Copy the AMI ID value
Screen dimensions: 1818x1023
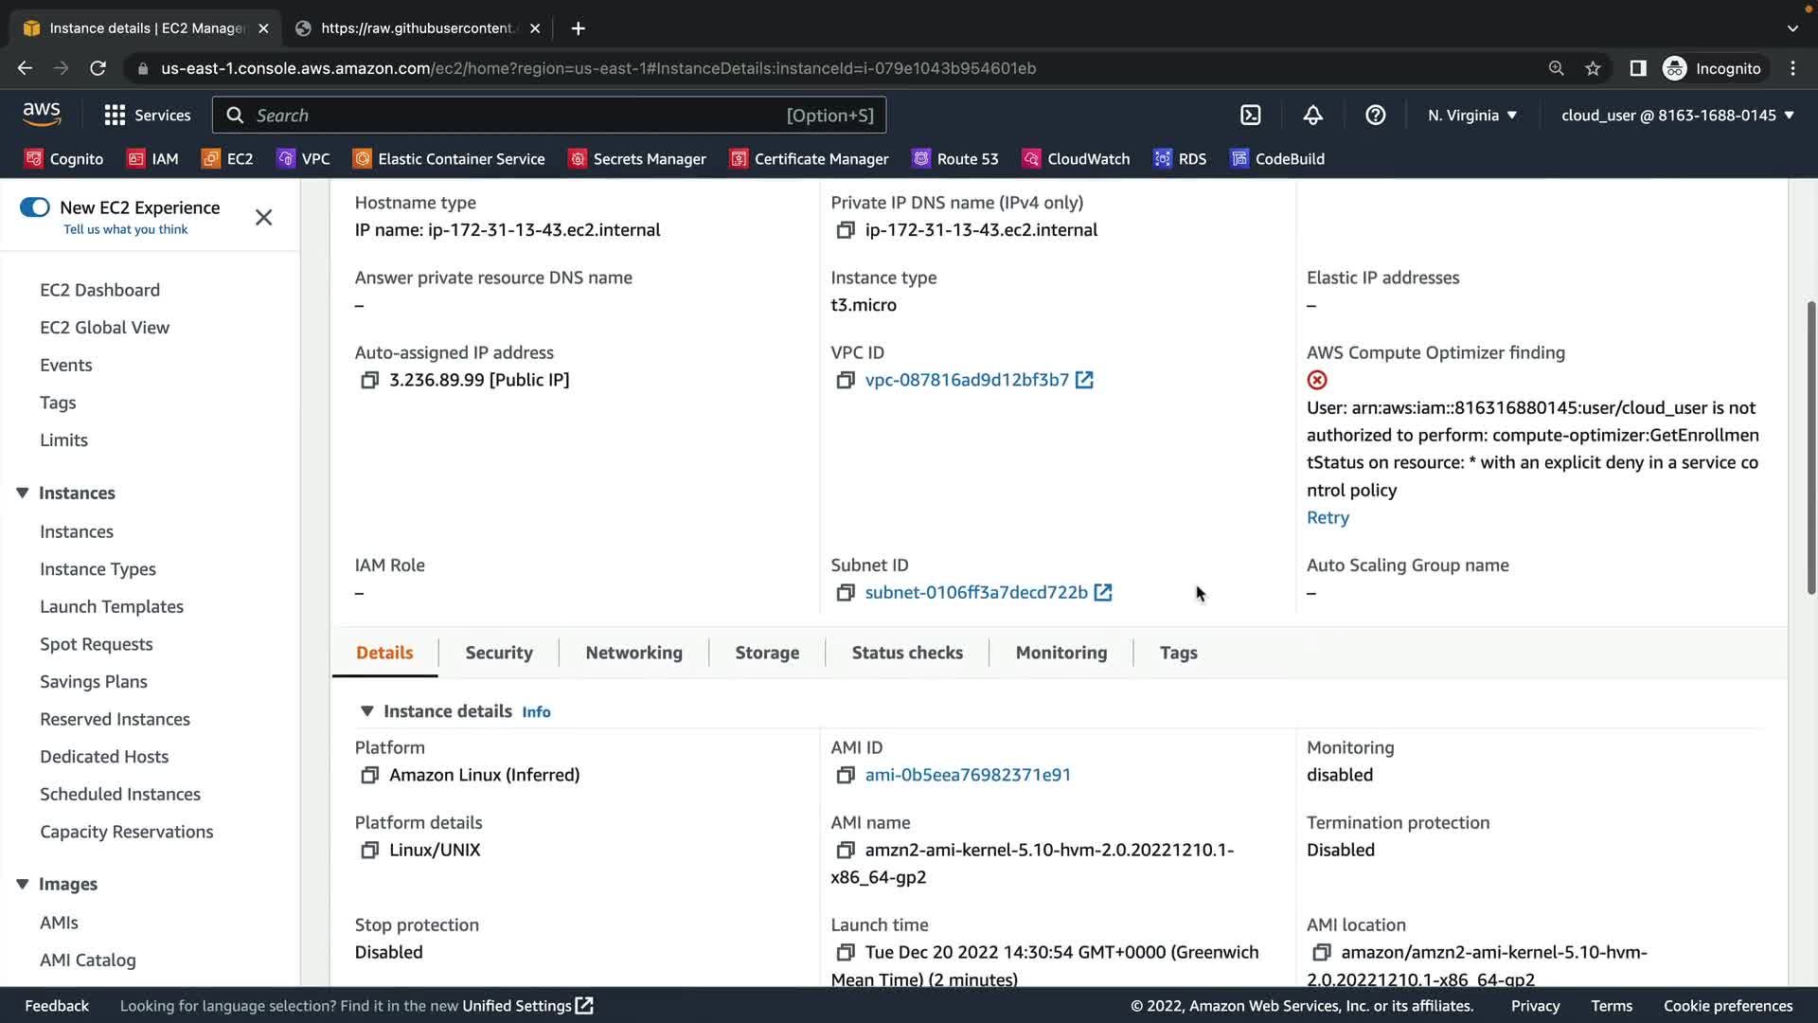[845, 775]
